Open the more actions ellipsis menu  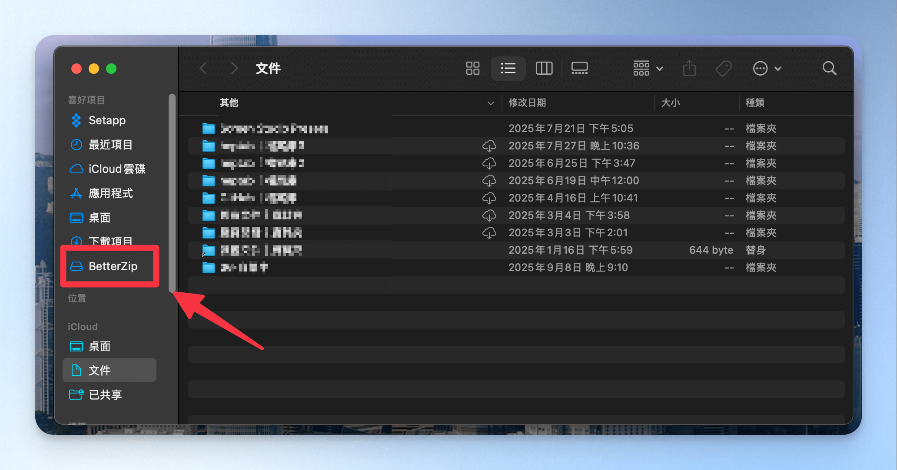point(767,68)
